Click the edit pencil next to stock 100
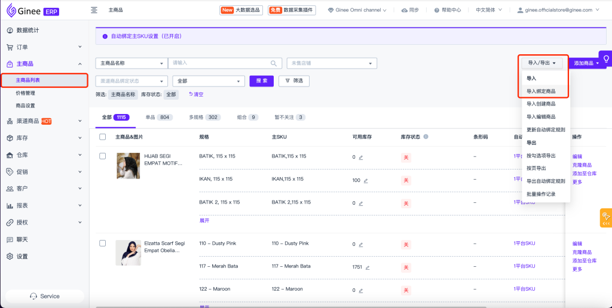The width and height of the screenshot is (612, 308). pos(366,180)
